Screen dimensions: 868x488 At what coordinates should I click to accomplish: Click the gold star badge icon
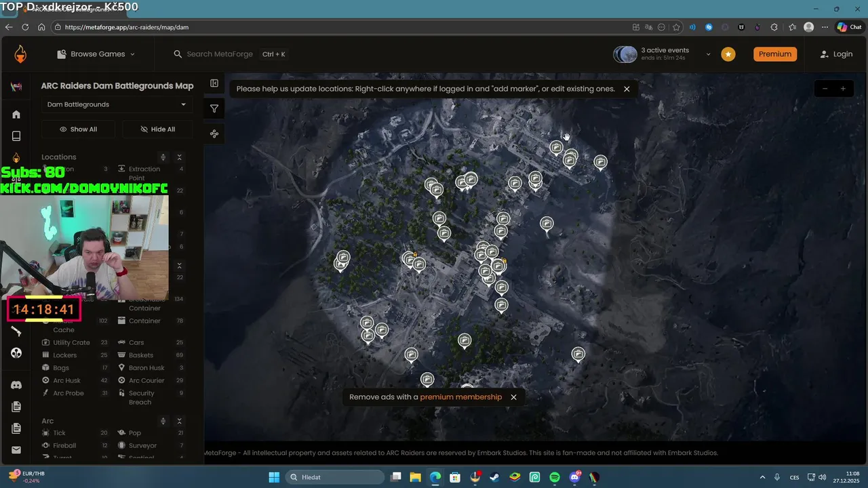point(728,54)
